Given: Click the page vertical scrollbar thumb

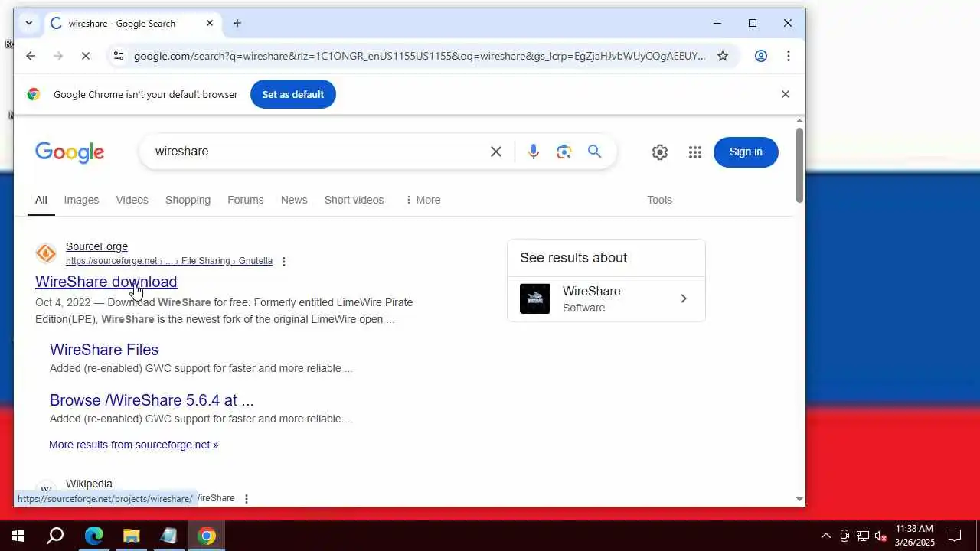Looking at the screenshot, I should point(799,165).
